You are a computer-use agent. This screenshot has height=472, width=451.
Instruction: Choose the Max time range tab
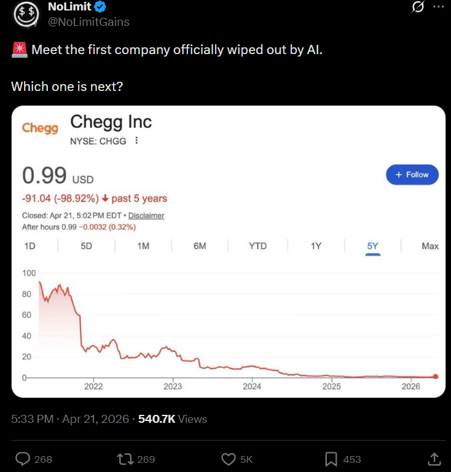pos(430,246)
